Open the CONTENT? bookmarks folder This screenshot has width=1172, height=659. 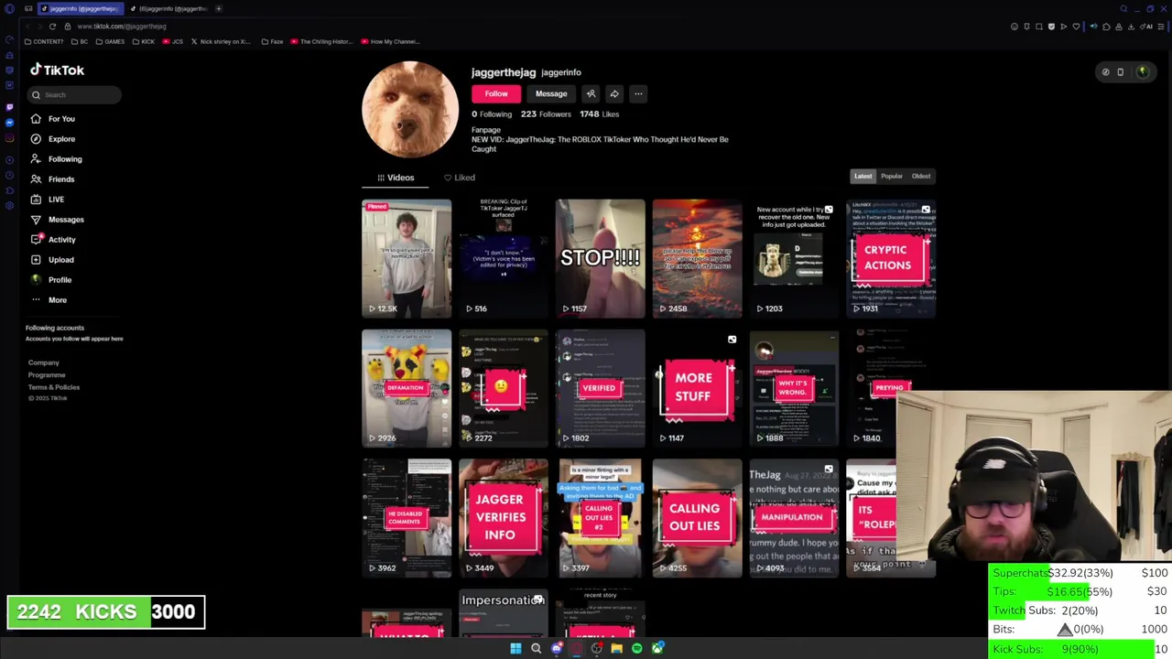coord(45,42)
